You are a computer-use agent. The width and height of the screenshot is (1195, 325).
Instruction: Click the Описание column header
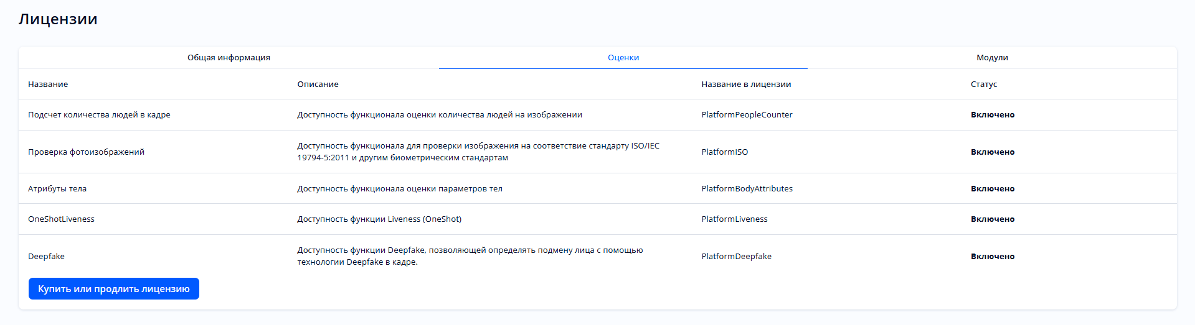[318, 85]
